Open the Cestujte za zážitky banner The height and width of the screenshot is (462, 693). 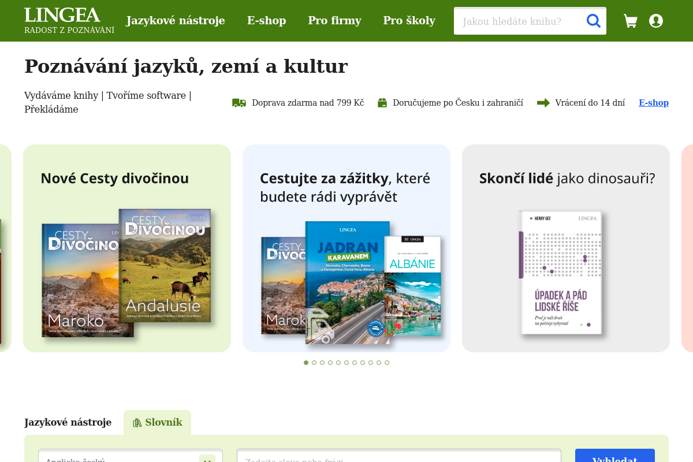click(x=346, y=248)
